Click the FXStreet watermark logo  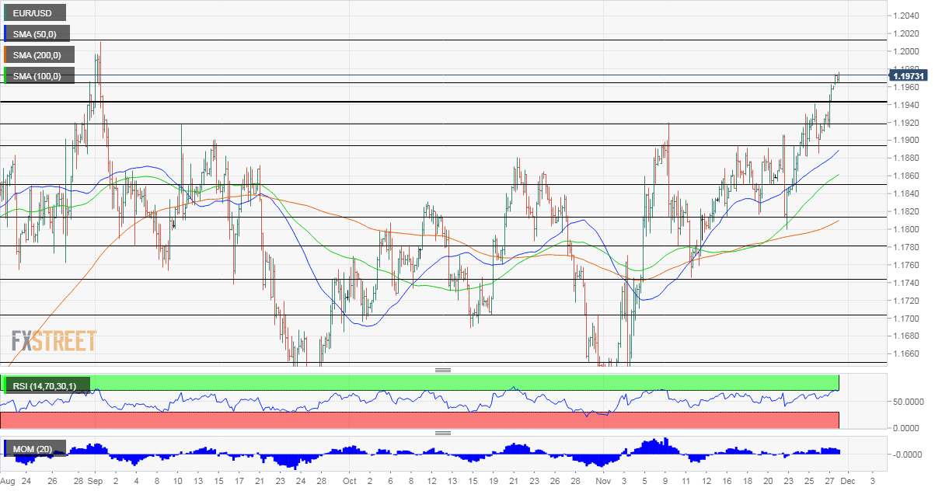coord(54,340)
